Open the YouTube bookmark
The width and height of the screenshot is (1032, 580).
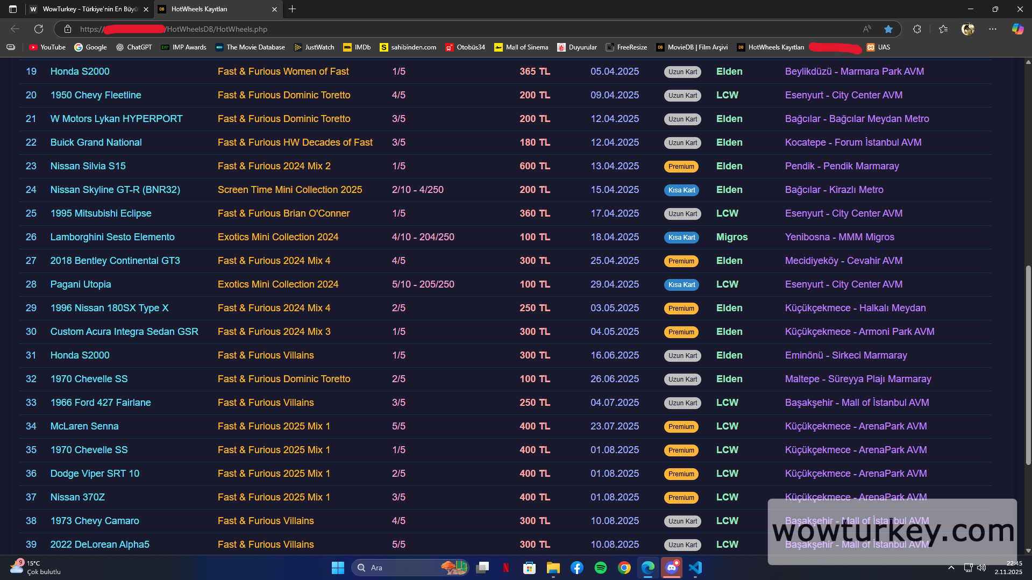[x=47, y=47]
